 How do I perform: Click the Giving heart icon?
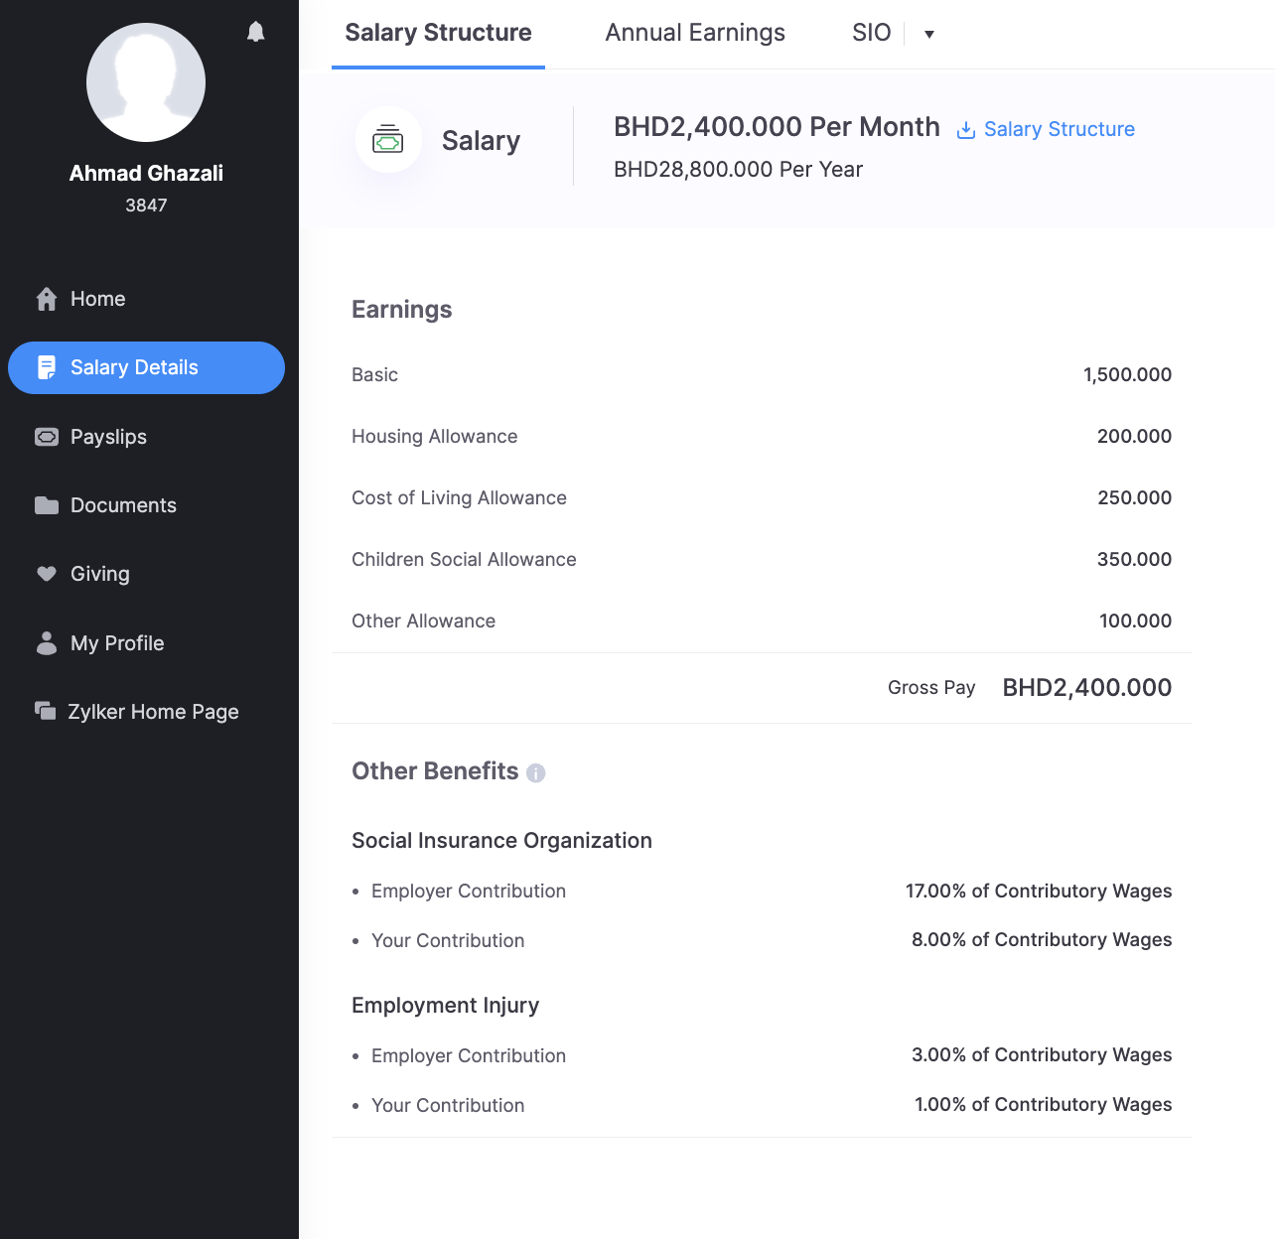47,574
